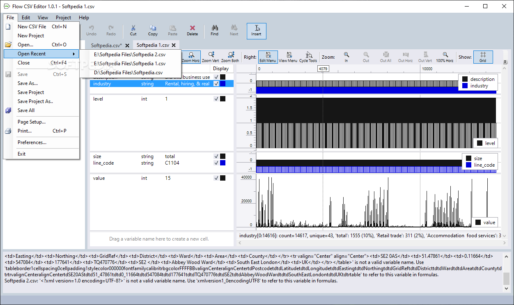Open the View menu

point(43,18)
